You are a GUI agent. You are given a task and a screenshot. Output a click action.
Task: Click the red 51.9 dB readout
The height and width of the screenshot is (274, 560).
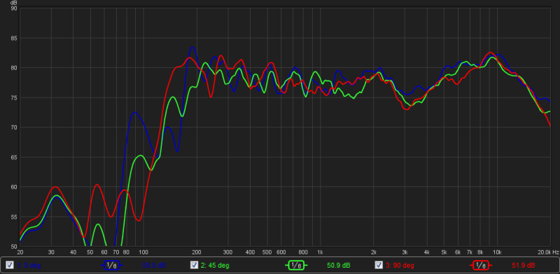point(523,266)
